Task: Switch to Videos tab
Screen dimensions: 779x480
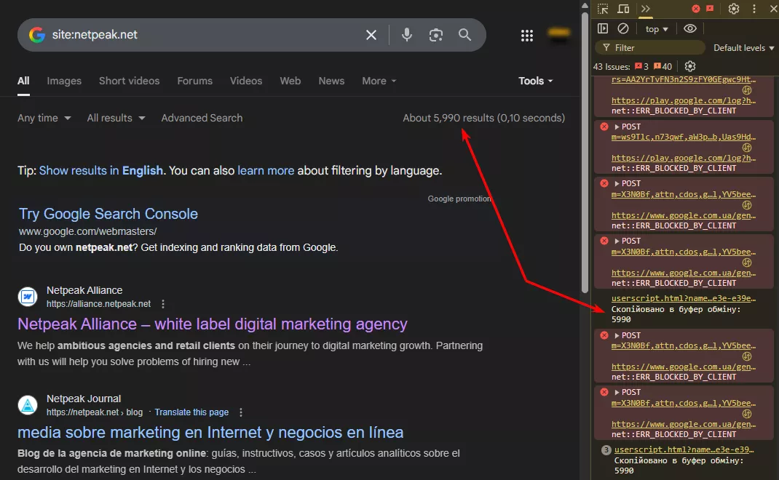Action: click(x=246, y=81)
